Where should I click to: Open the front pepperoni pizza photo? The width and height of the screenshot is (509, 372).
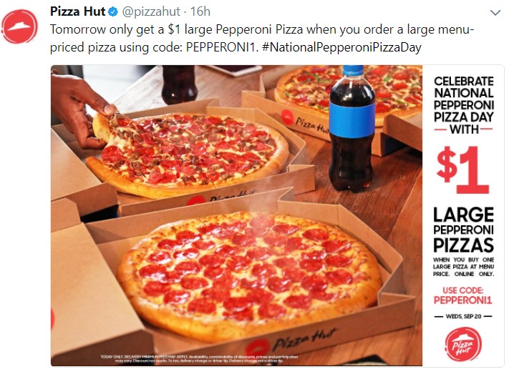point(249,275)
